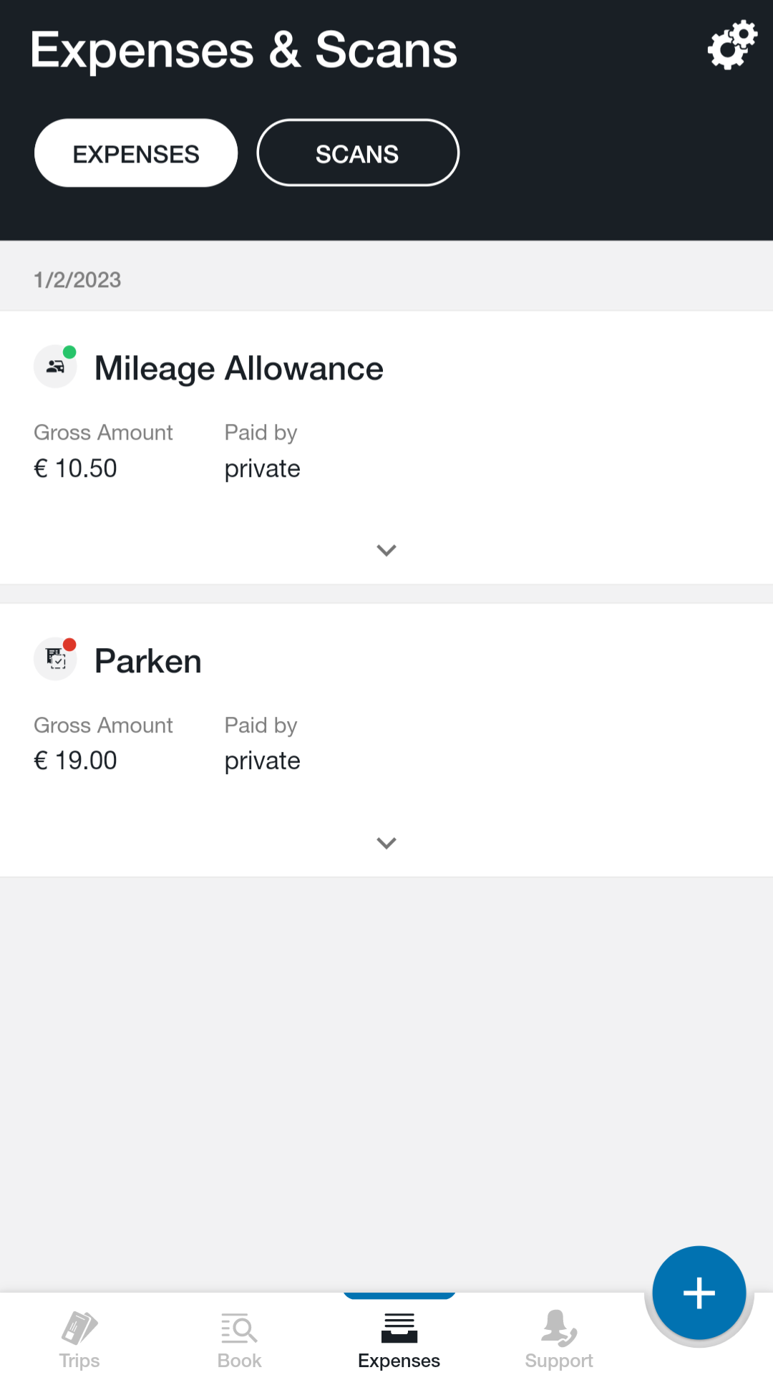Tap the 1/2/2023 date header
773x1385 pixels.
tap(77, 280)
